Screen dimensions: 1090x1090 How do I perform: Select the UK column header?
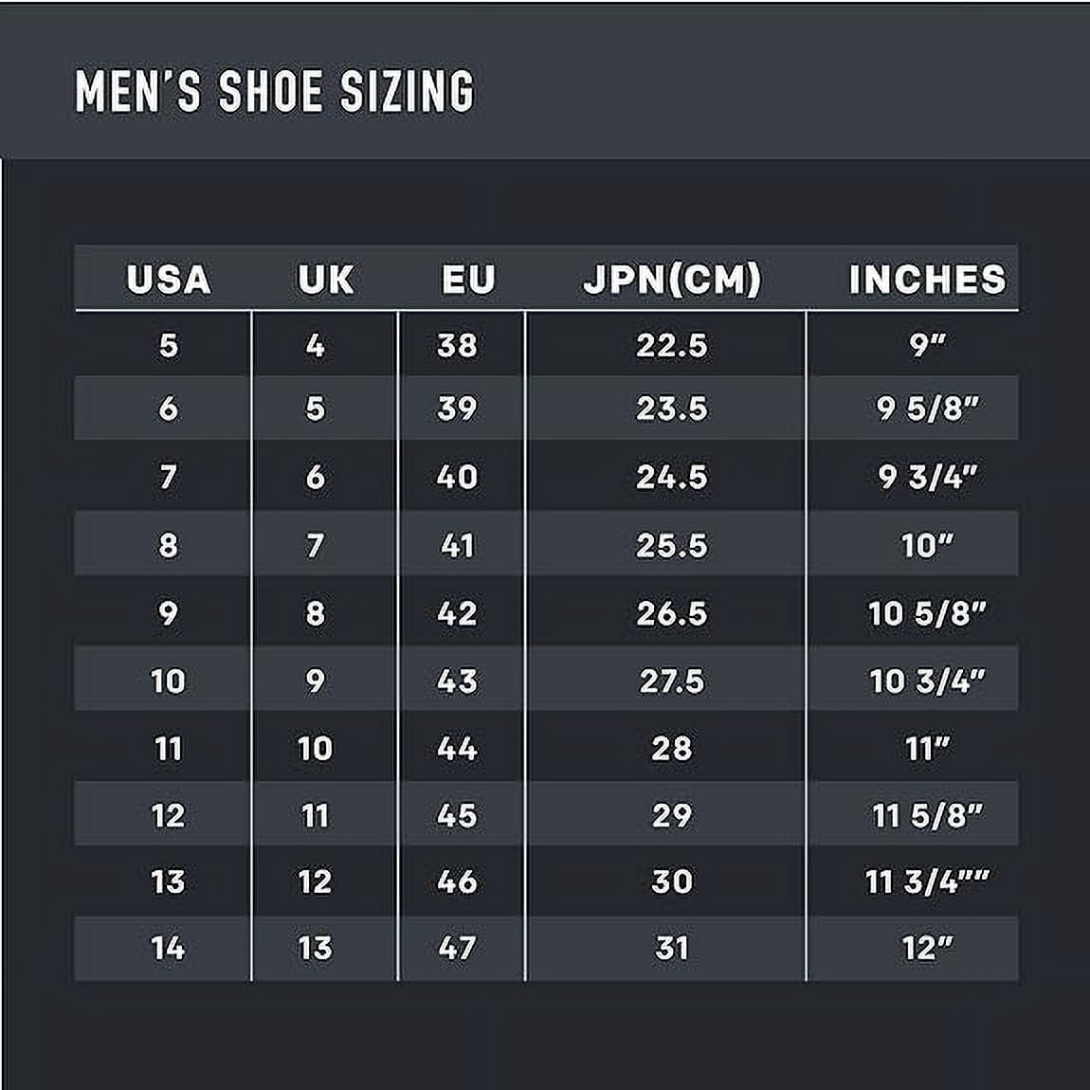point(325,280)
